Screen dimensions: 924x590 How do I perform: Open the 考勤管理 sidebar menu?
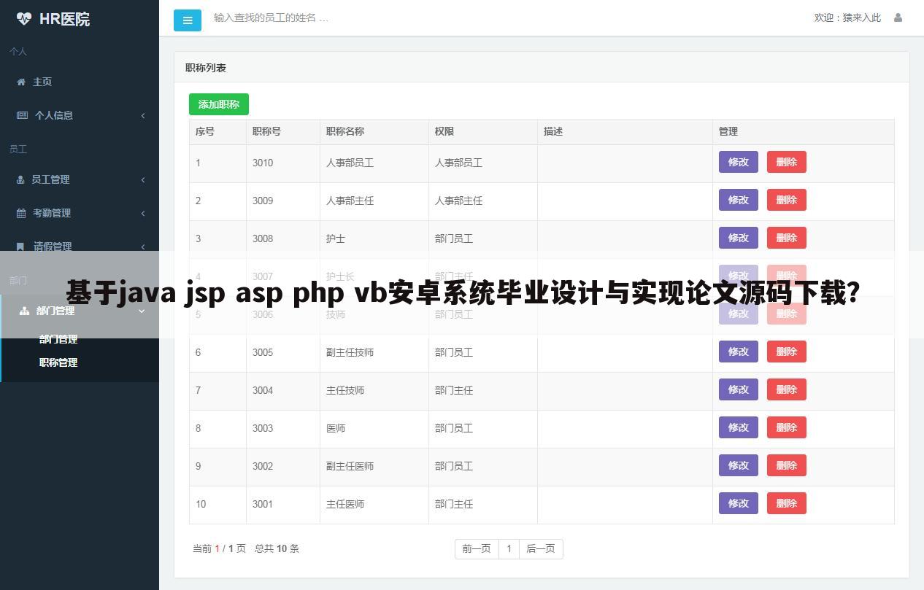(x=80, y=213)
